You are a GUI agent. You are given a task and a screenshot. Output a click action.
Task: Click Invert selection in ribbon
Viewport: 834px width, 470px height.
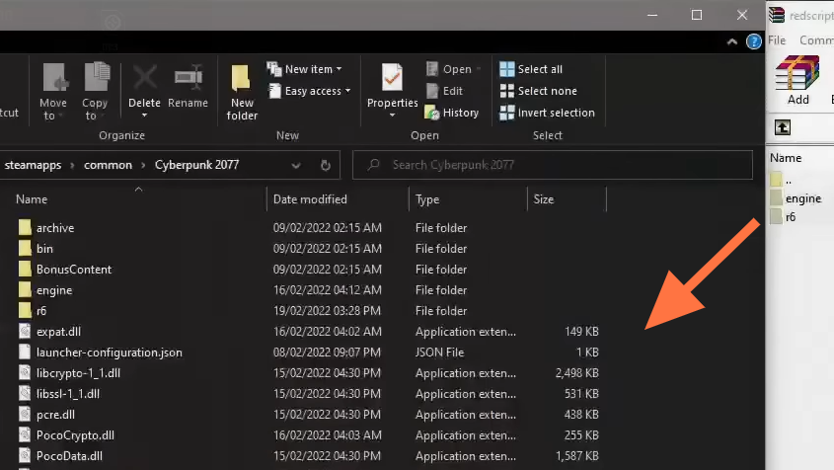point(547,113)
